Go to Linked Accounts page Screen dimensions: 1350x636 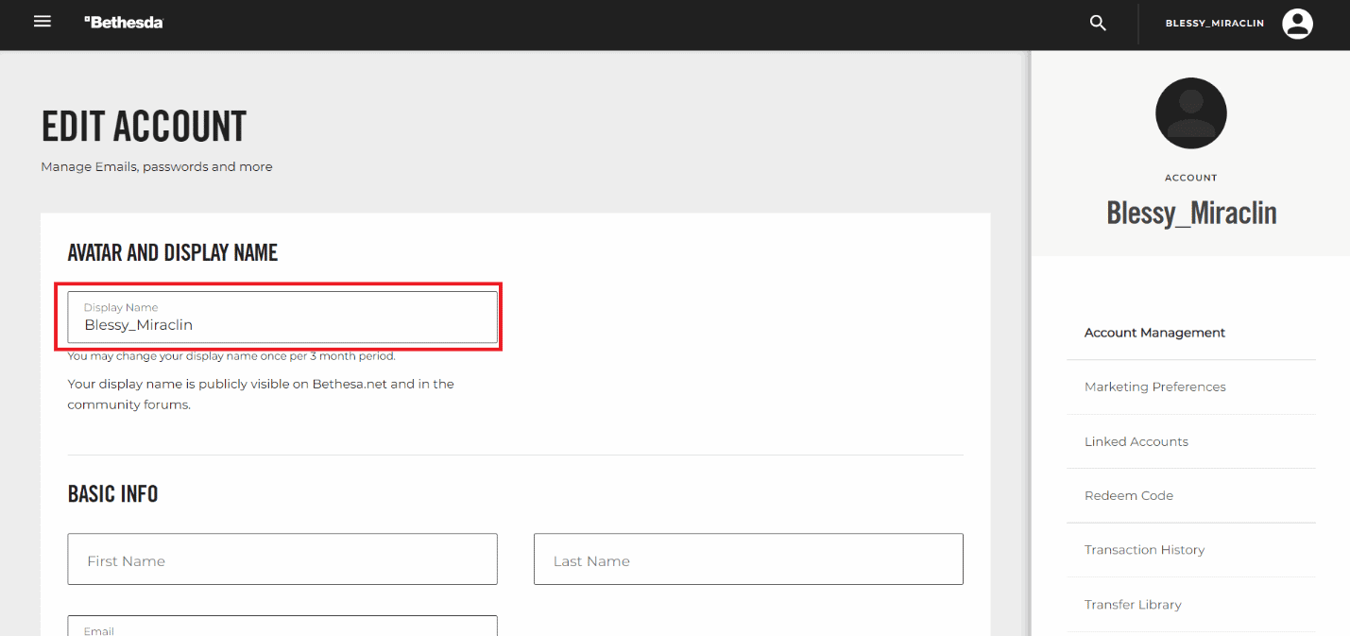(1136, 441)
